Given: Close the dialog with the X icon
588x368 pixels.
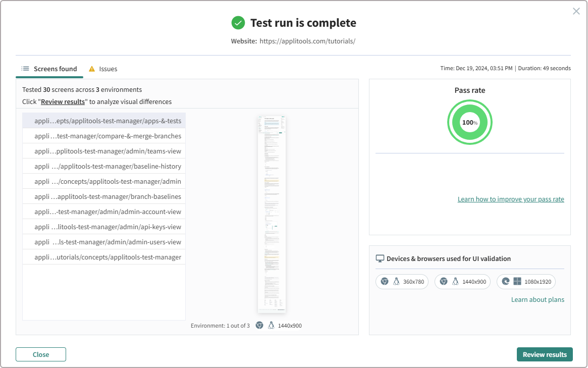Looking at the screenshot, I should [576, 11].
